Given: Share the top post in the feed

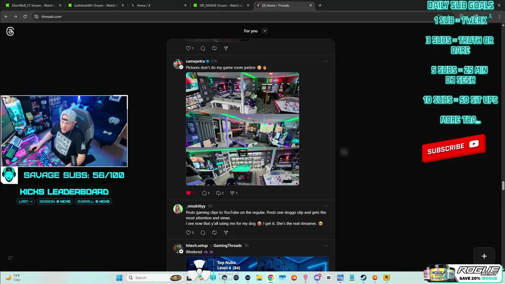Looking at the screenshot, I should 226,48.
